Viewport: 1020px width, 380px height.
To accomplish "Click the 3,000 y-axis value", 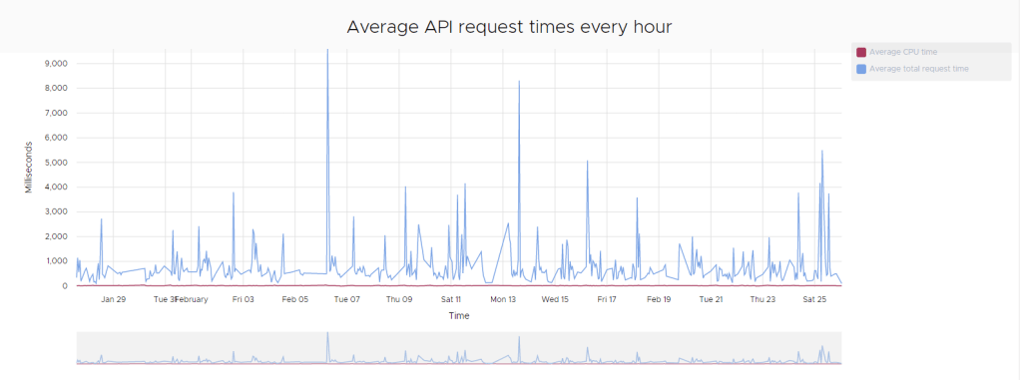I will coord(56,211).
